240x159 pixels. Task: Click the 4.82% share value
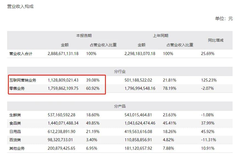(x=168, y=140)
